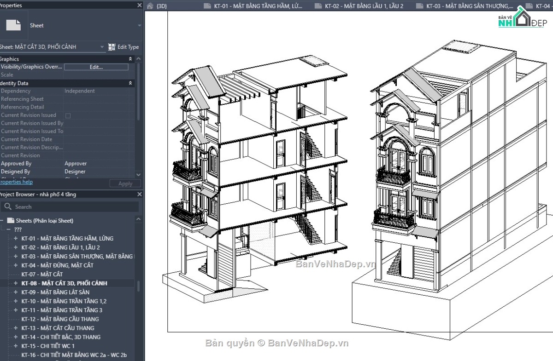
Task: Switch to the KT-02 - MẶT BẰNG LẦU 1 tab
Action: point(364,6)
